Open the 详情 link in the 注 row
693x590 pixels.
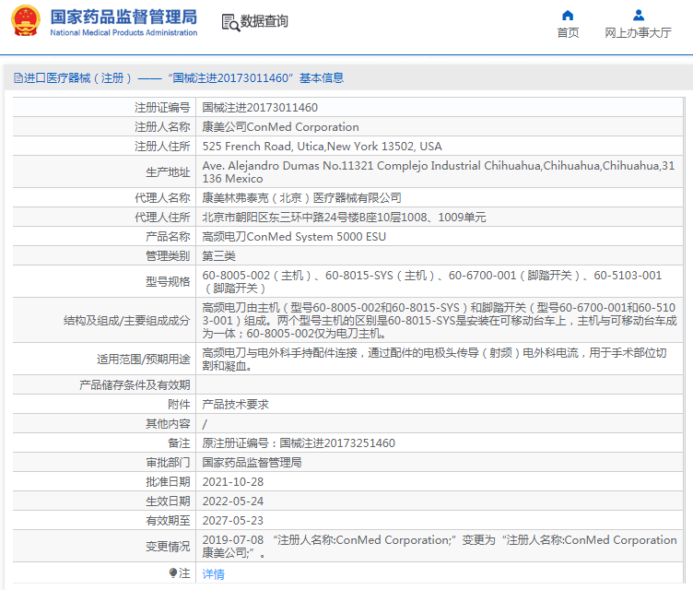[213, 573]
